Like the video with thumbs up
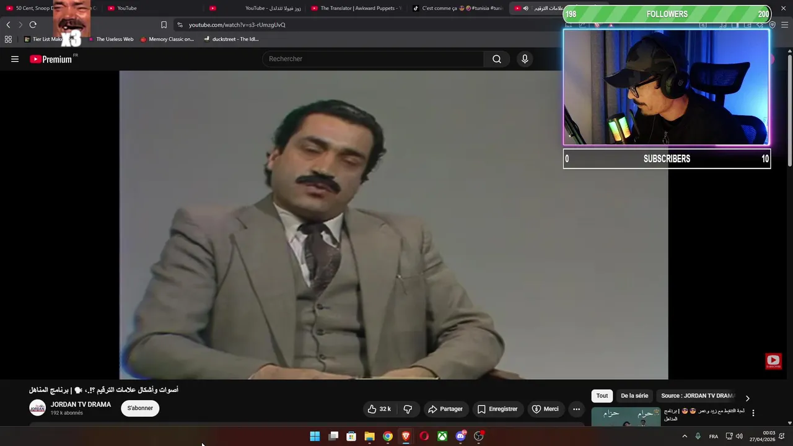This screenshot has width=793, height=446. [379, 409]
